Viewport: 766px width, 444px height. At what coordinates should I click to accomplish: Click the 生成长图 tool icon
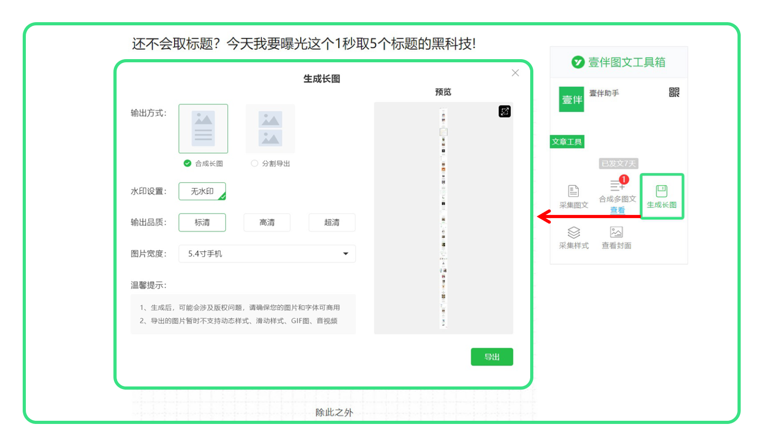tap(662, 191)
